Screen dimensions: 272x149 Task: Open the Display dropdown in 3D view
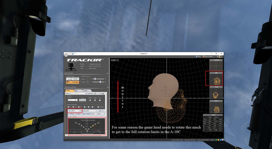(x=115, y=60)
